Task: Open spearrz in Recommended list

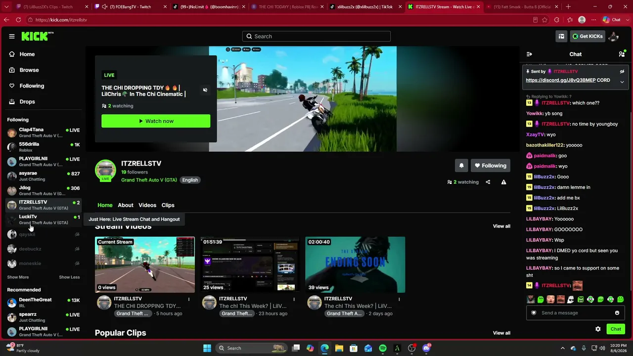Action: (44, 317)
